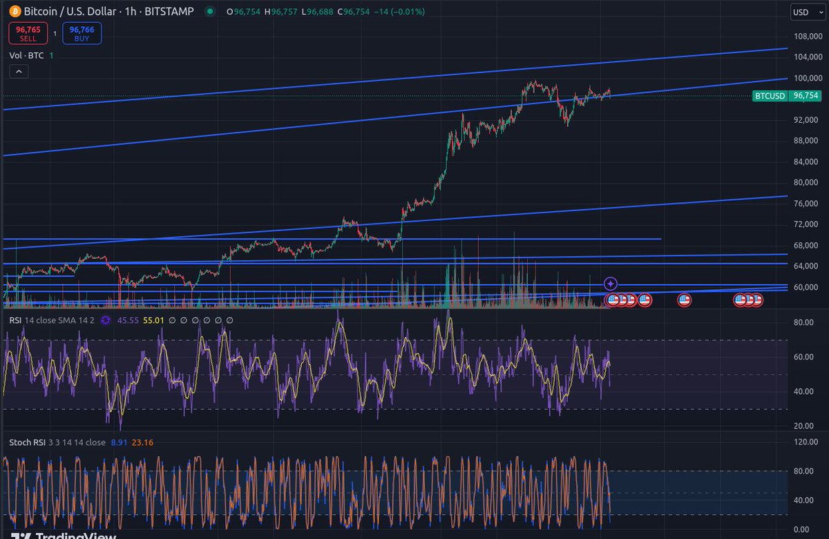
Task: Click the orange Bitcoin symbol logo
Action: click(x=15, y=12)
